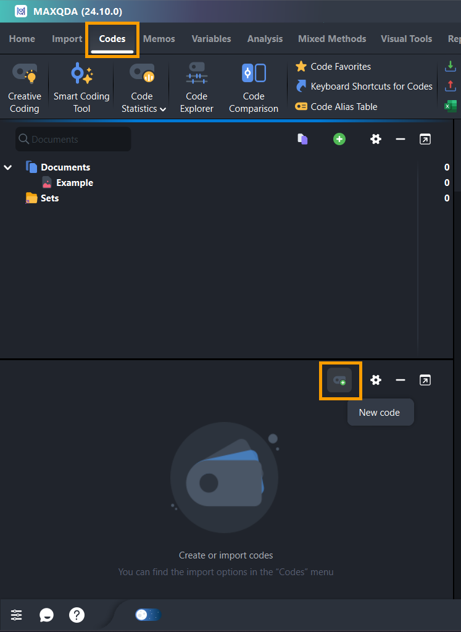Select the Example document
Screen dimensions: 461x632
click(74, 183)
